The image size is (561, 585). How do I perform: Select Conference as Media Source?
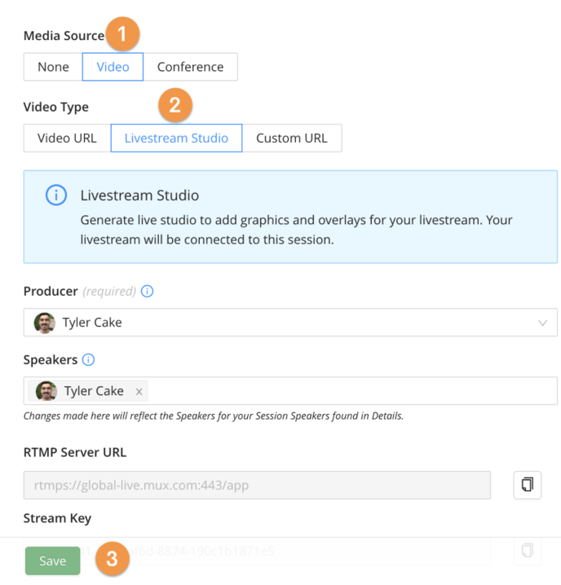[190, 67]
